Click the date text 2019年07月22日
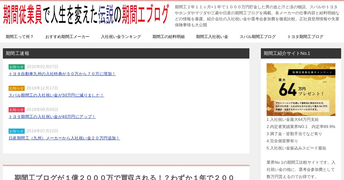This screenshot has height=180, width=344. pyautogui.click(x=42, y=131)
